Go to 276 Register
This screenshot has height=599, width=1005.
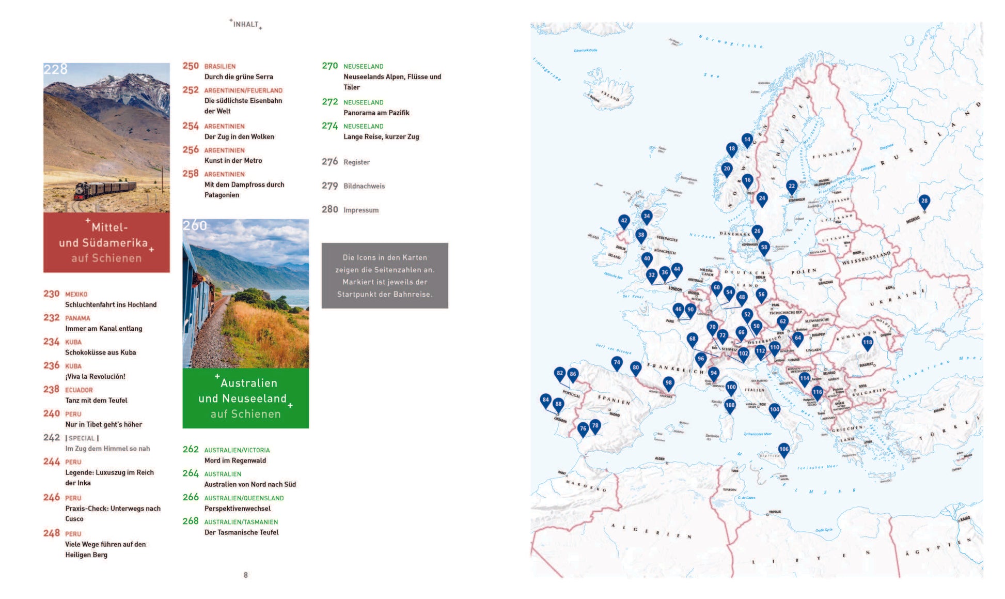(356, 162)
